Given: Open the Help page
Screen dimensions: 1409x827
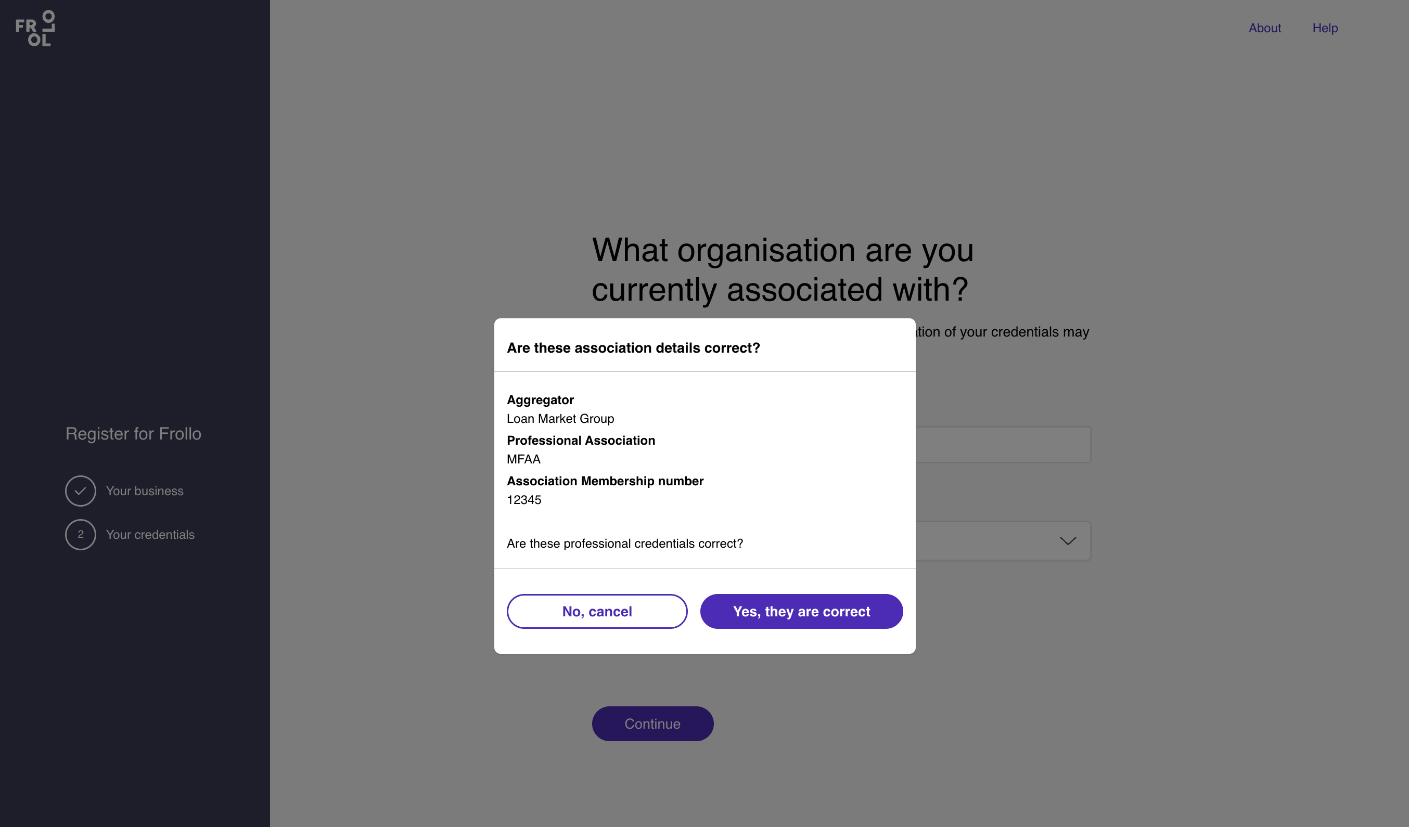Looking at the screenshot, I should coord(1325,28).
